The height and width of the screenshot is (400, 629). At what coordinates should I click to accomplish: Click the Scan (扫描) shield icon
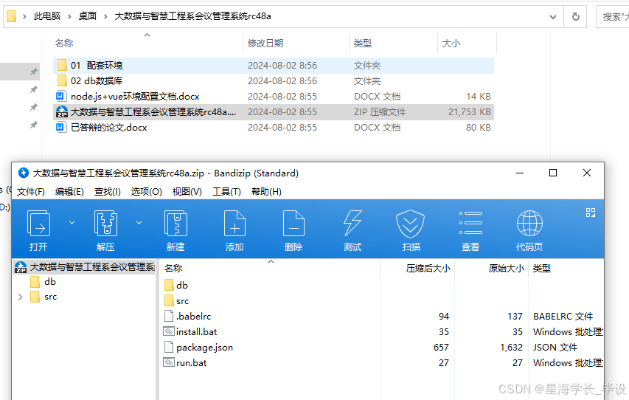(x=411, y=224)
